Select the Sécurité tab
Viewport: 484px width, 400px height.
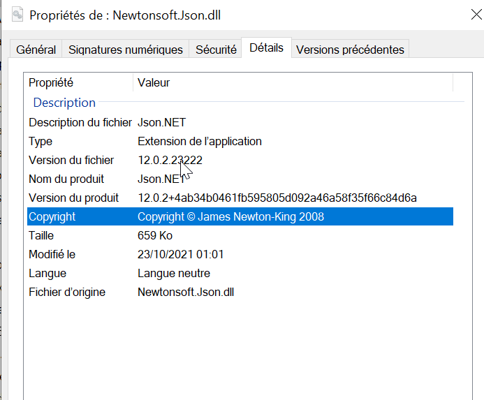(216, 50)
